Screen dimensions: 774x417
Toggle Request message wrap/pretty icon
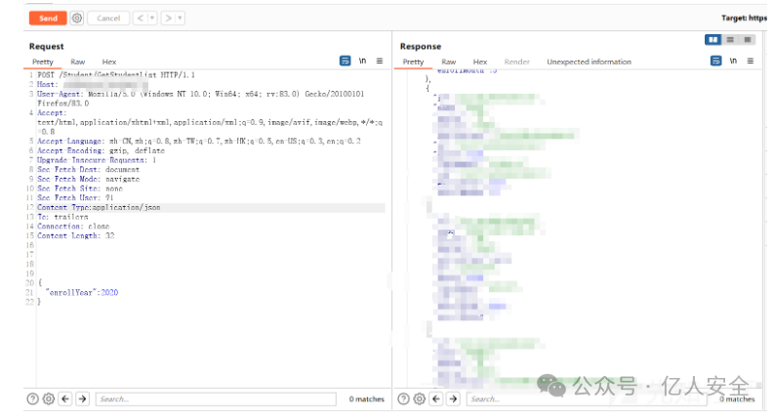346,61
